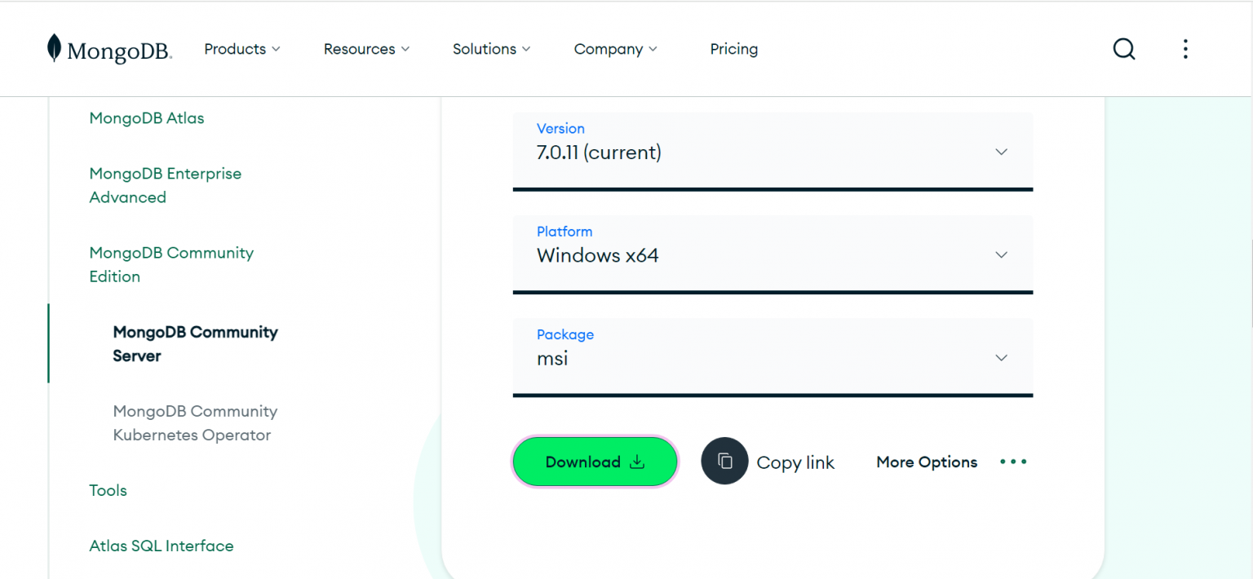
Task: Click the Copy link icon
Action: point(724,461)
